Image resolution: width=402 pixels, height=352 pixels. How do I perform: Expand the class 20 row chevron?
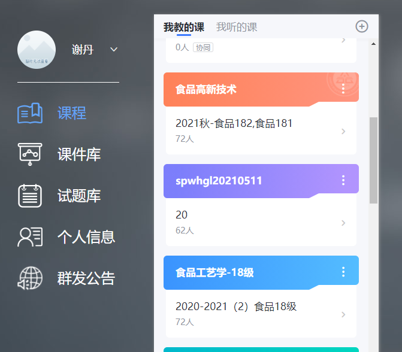343,223
